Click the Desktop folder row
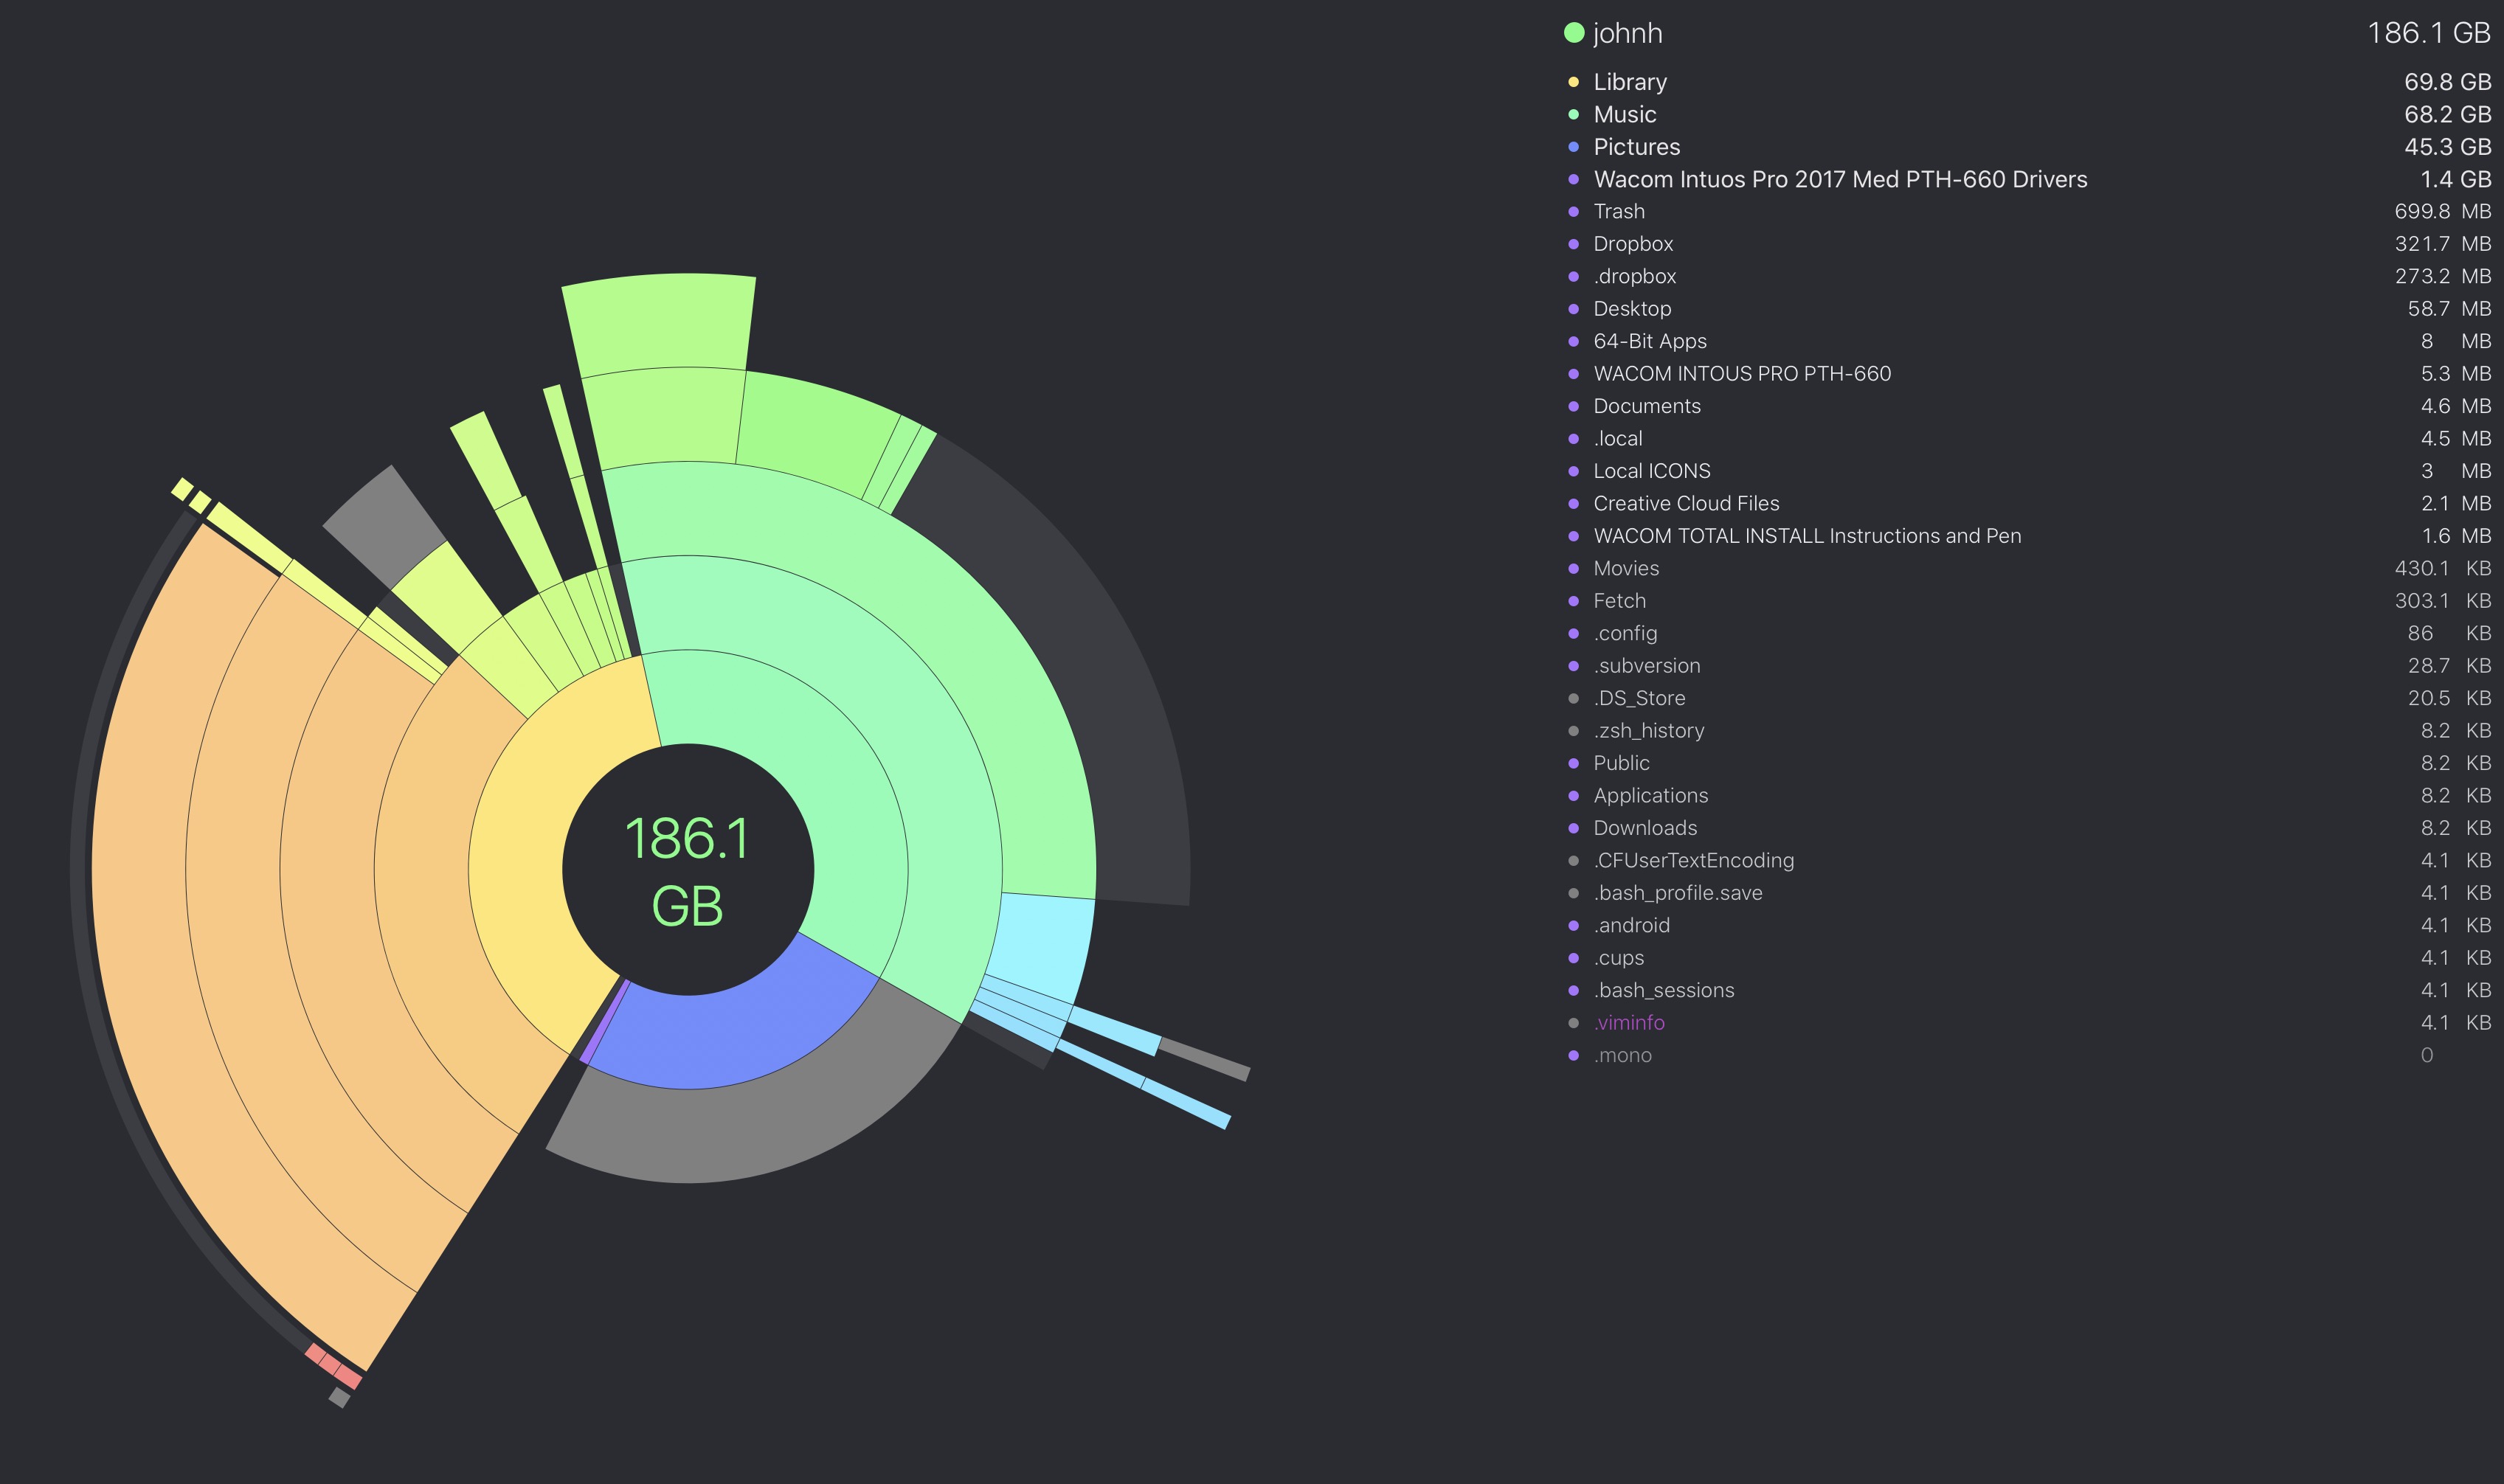Screen dimensions: 2504x1484 1631,309
